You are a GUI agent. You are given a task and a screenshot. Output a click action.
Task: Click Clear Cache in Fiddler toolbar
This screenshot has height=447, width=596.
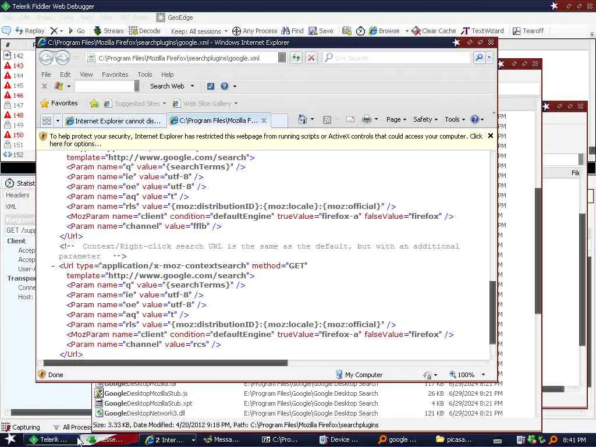[434, 31]
